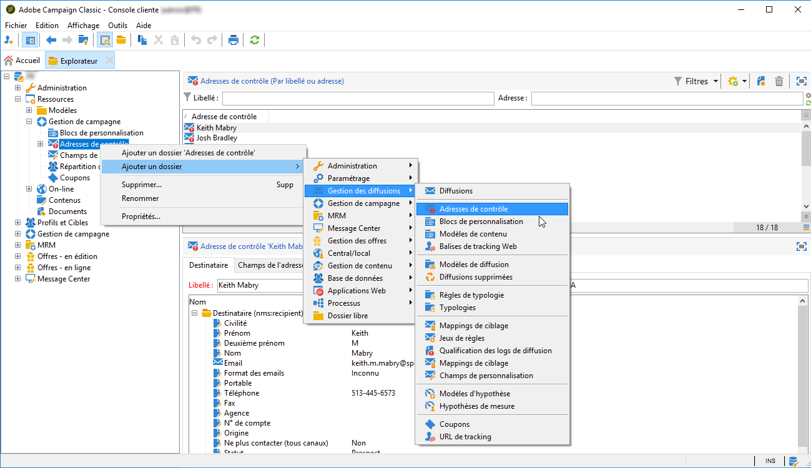Click the Redo arrow icon
This screenshot has height=468, width=811.
click(212, 40)
